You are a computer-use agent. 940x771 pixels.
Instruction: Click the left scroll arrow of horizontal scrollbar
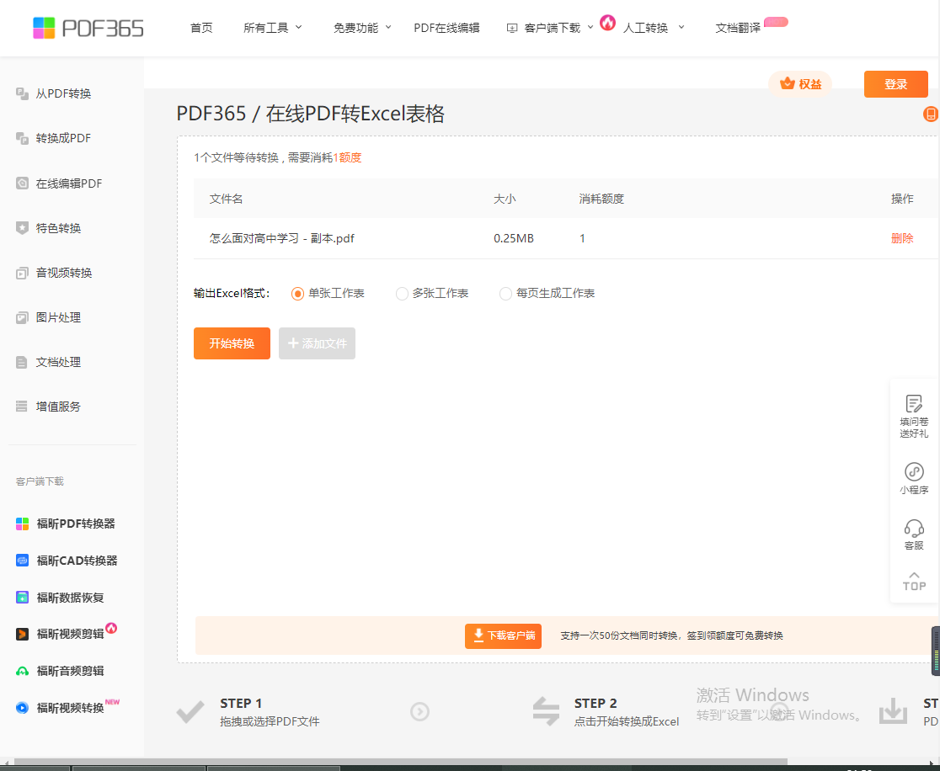[6, 763]
